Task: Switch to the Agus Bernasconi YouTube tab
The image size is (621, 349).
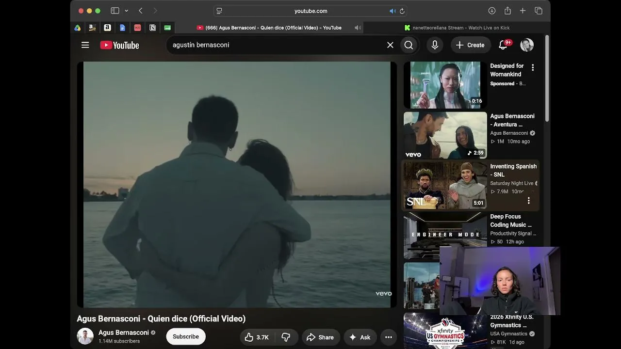Action: (x=269, y=28)
